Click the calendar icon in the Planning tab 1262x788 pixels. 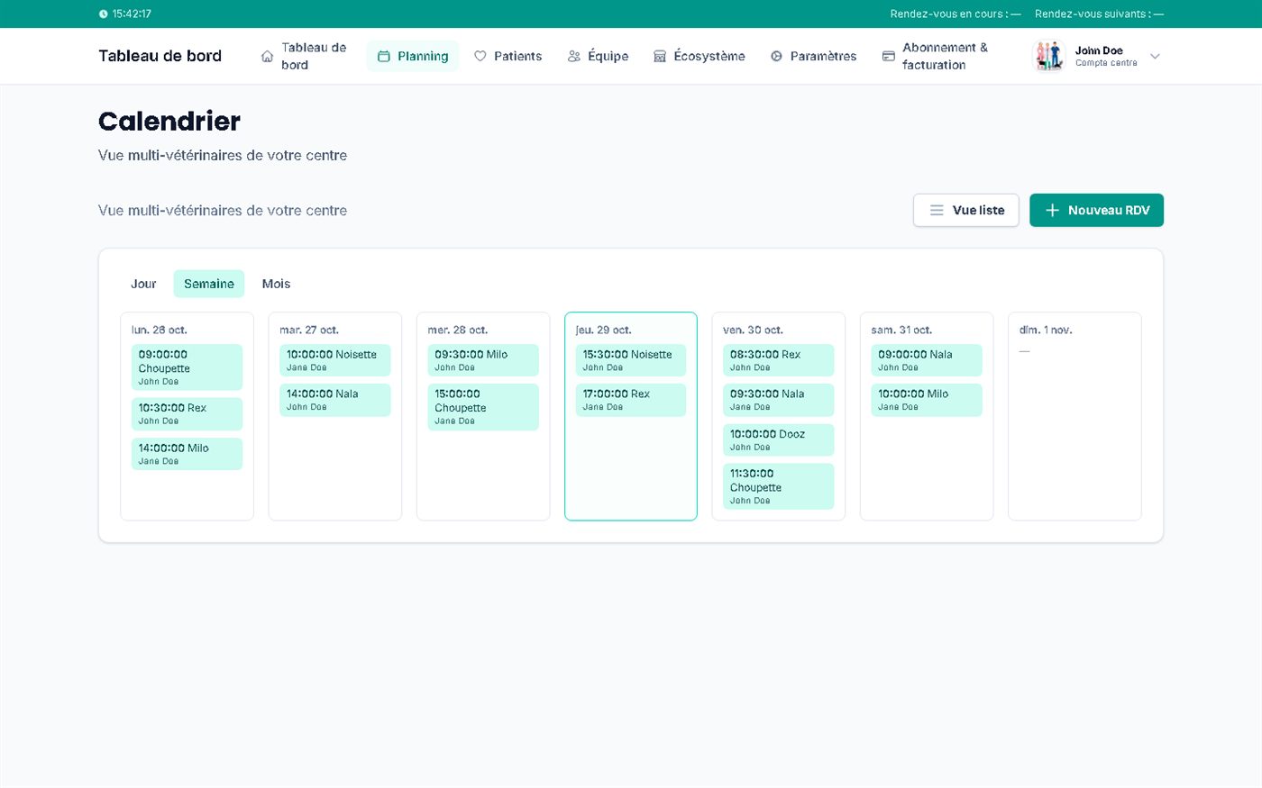(383, 56)
